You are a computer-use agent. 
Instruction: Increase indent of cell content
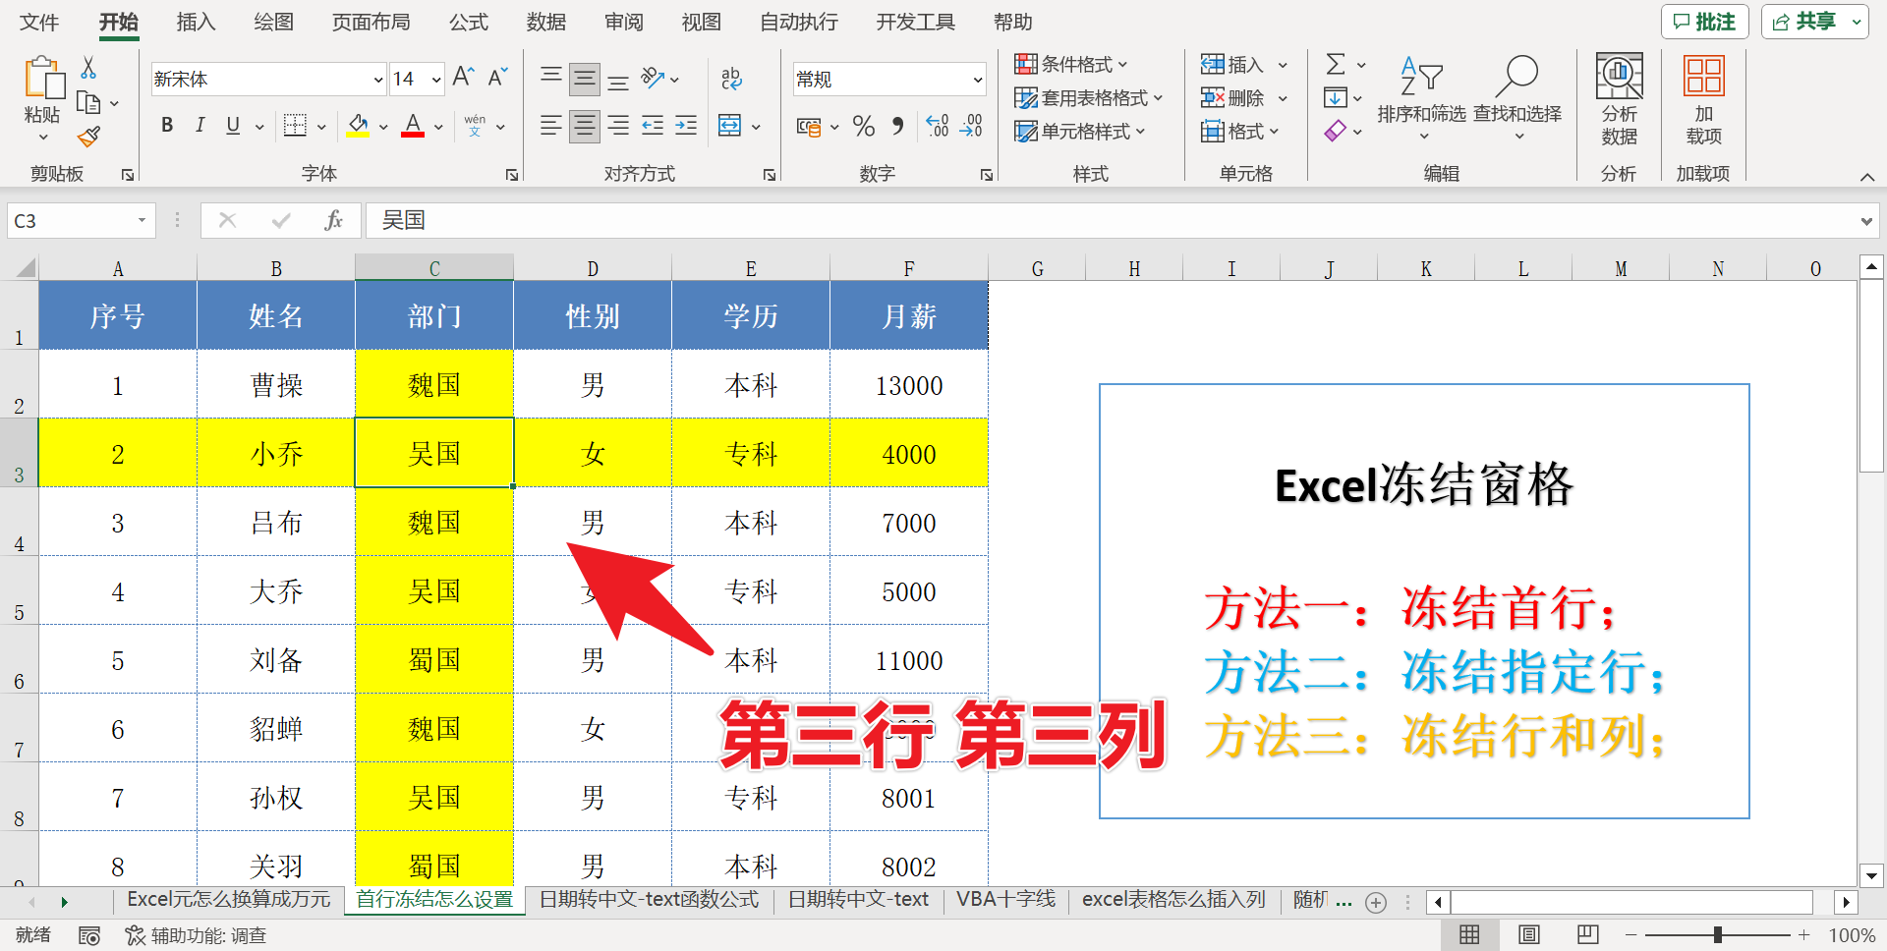click(x=686, y=125)
